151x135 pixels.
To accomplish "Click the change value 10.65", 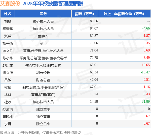I will pos(146,65).
